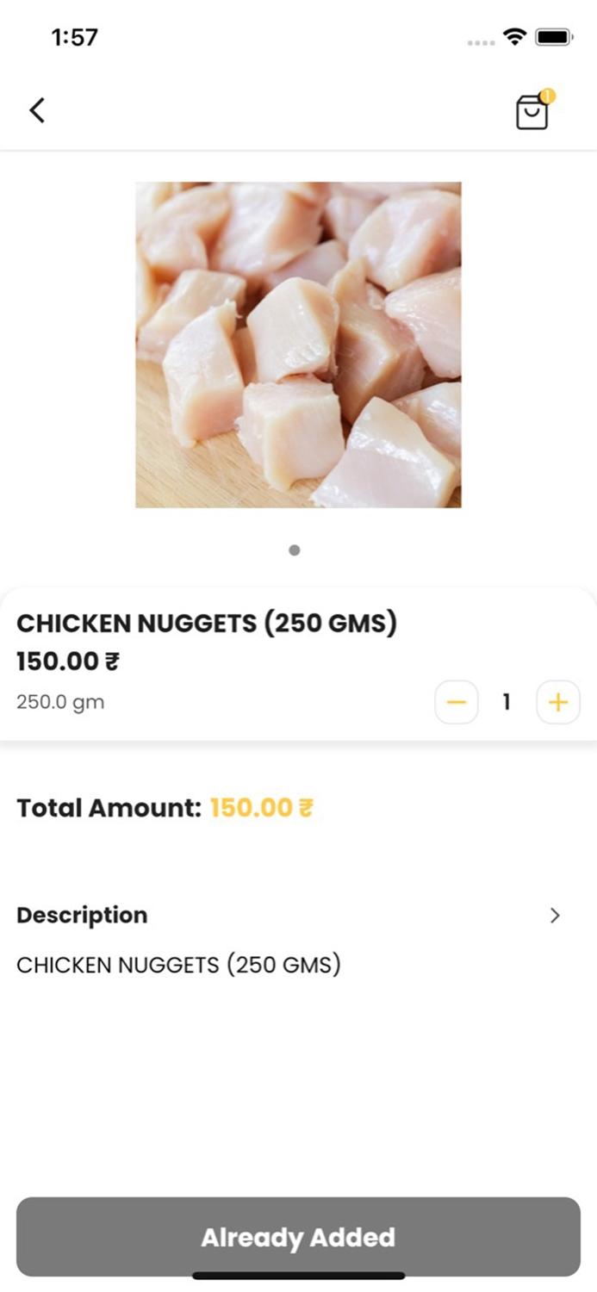597x1292 pixels.
Task: Tap the plus icon to increase quantity
Action: [x=557, y=702]
